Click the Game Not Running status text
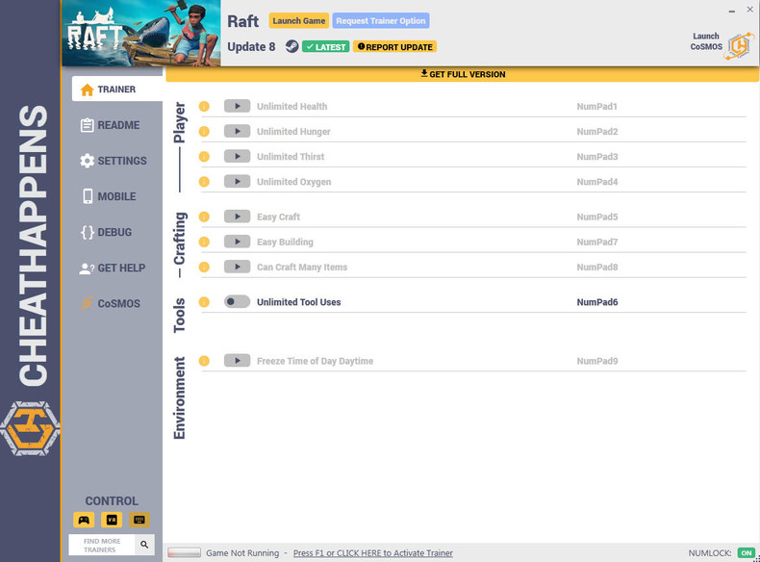Viewport: 760px width, 562px height. pyautogui.click(x=242, y=552)
